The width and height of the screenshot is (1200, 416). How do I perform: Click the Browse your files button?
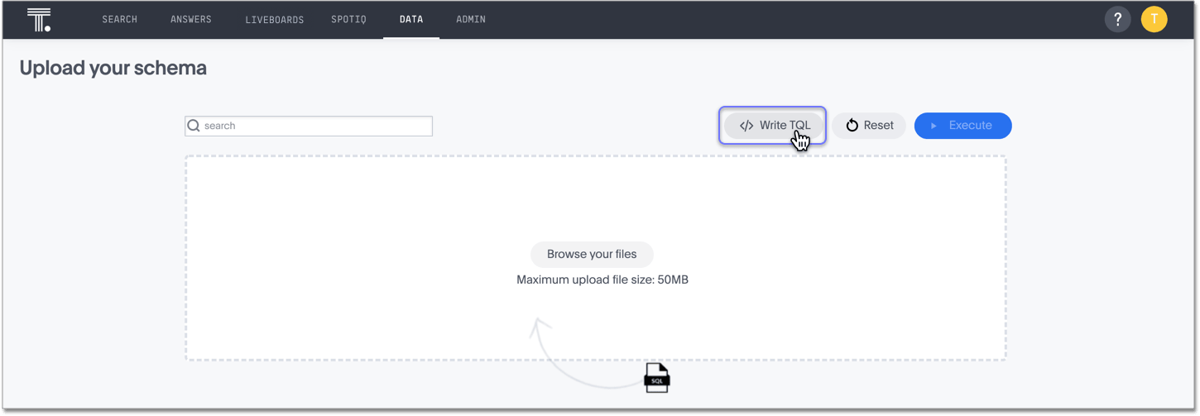click(592, 254)
